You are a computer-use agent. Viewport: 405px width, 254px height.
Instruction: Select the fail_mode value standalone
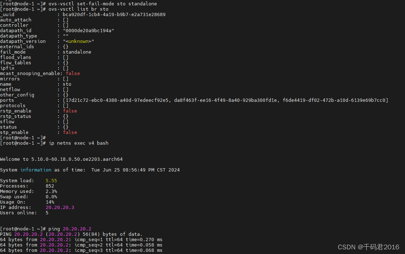77,52
